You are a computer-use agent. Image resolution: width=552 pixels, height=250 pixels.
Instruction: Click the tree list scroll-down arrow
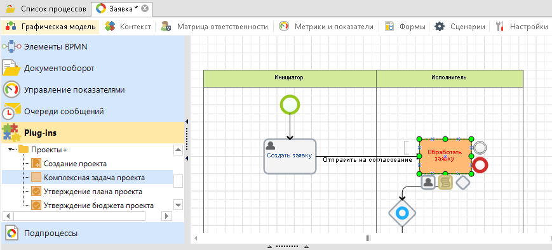[178, 205]
